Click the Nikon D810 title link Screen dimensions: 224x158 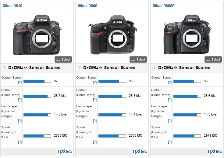pos(12,6)
